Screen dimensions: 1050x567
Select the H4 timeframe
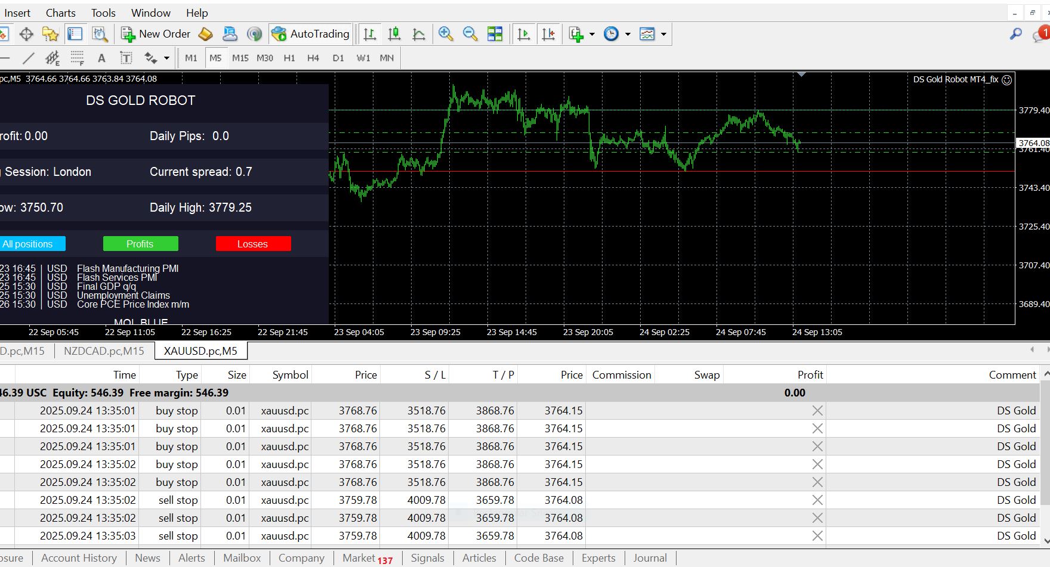click(313, 58)
